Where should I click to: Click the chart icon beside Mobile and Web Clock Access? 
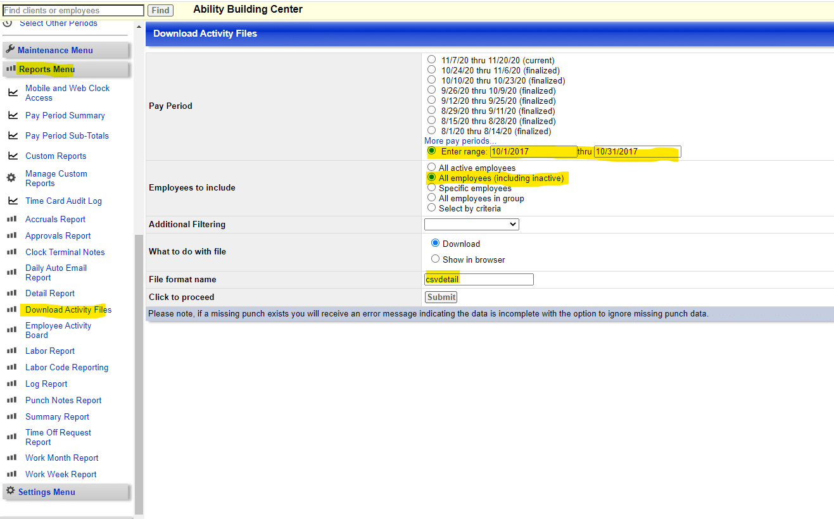tap(13, 93)
